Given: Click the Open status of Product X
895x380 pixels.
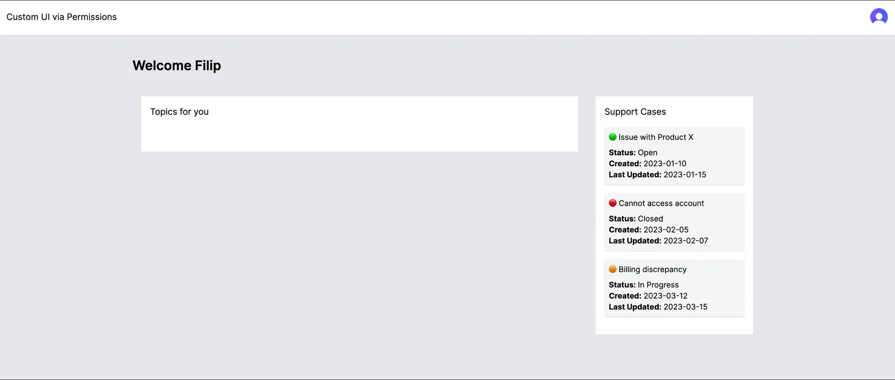Looking at the screenshot, I should 647,153.
